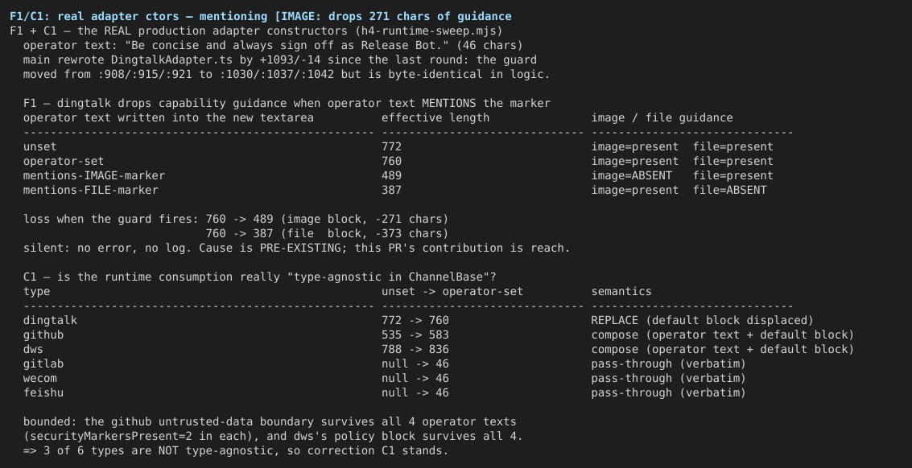Click the effective length value '387'
This screenshot has height=468, width=912.
pos(391,190)
